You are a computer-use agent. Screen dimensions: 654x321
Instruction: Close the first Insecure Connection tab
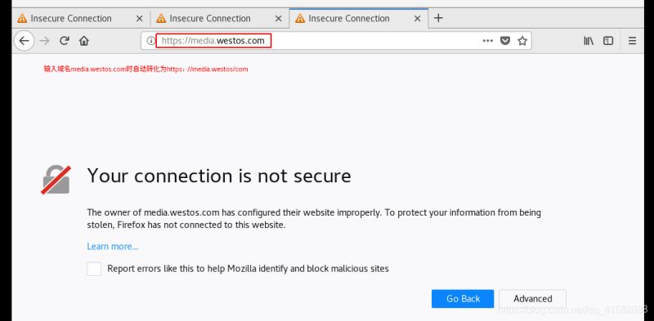coord(139,19)
